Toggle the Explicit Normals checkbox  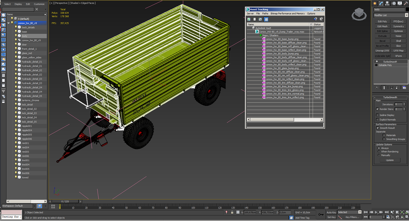377,120
